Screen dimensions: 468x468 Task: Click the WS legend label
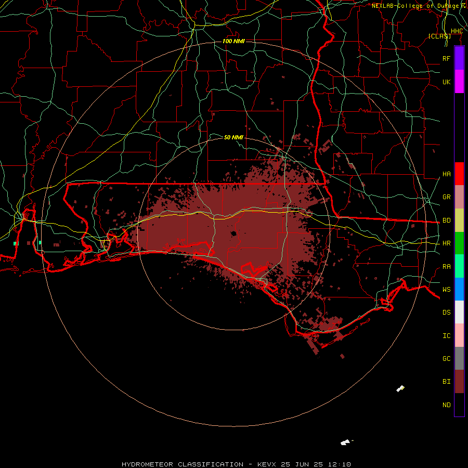(x=447, y=290)
